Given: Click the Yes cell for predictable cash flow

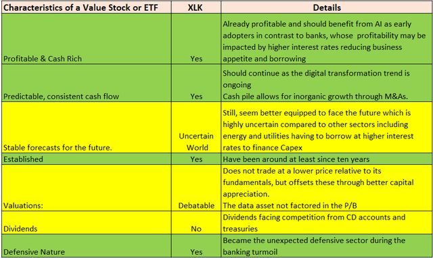Looking at the screenshot, I should pyautogui.click(x=196, y=83).
